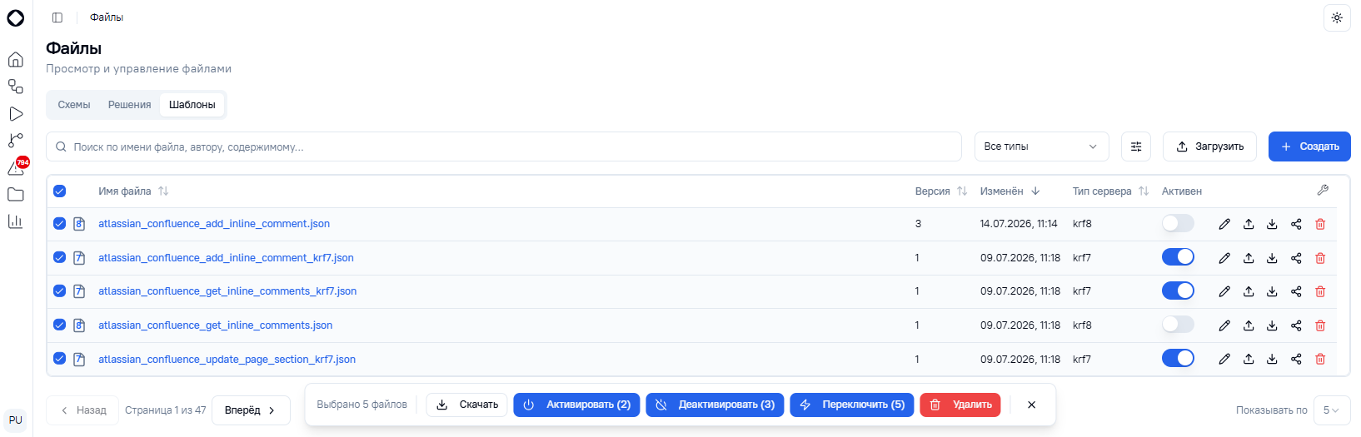Open the bar chart analytics icon in the sidebar
This screenshot has width=1361, height=437.
(16, 221)
